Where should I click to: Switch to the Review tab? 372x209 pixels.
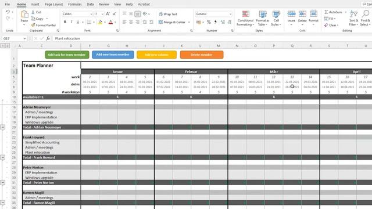[104, 4]
